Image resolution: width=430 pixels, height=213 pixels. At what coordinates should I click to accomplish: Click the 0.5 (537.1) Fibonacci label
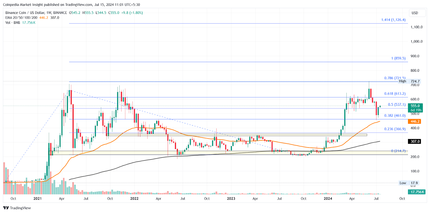397,105
